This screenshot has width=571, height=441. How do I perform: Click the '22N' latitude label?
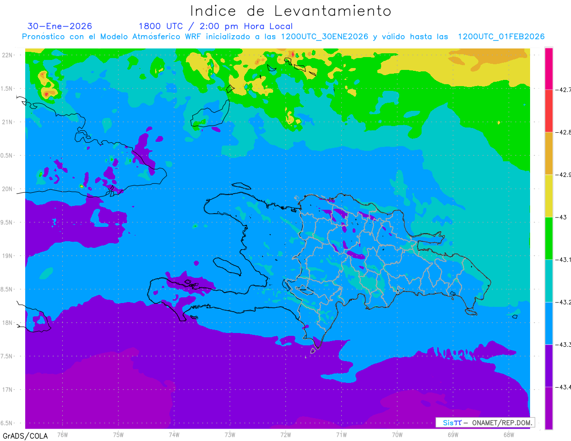click(7, 55)
